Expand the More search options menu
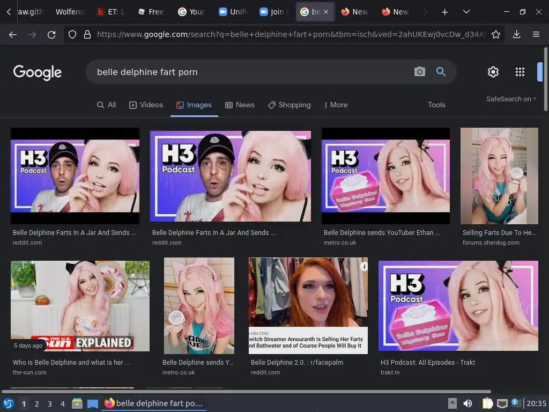 pyautogui.click(x=336, y=105)
